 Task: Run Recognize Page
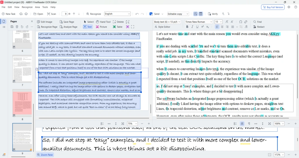tap(47, 27)
